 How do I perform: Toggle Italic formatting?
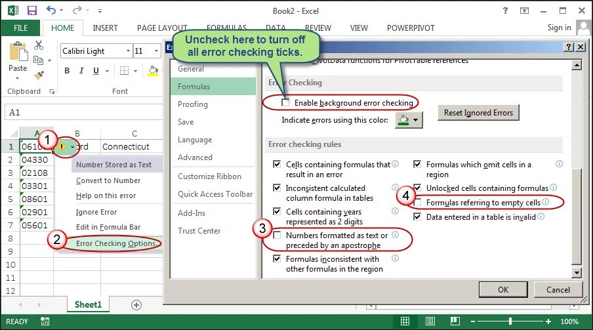pos(81,71)
